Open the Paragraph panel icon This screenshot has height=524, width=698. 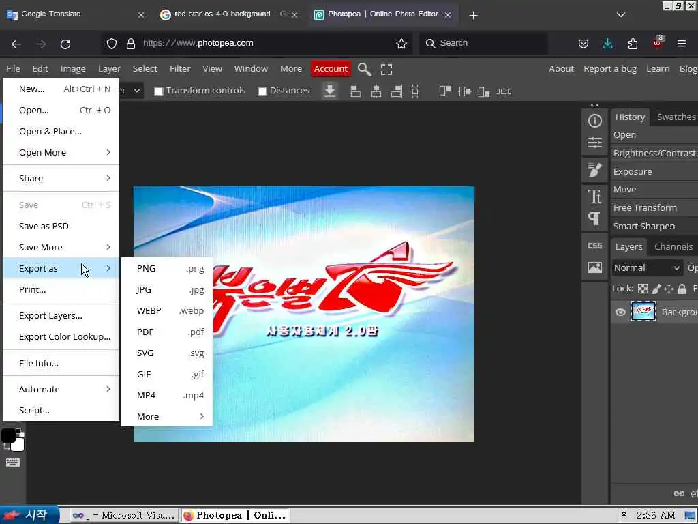(x=594, y=218)
